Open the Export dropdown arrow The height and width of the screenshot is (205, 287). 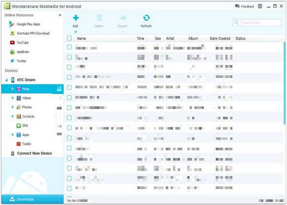click(123, 32)
